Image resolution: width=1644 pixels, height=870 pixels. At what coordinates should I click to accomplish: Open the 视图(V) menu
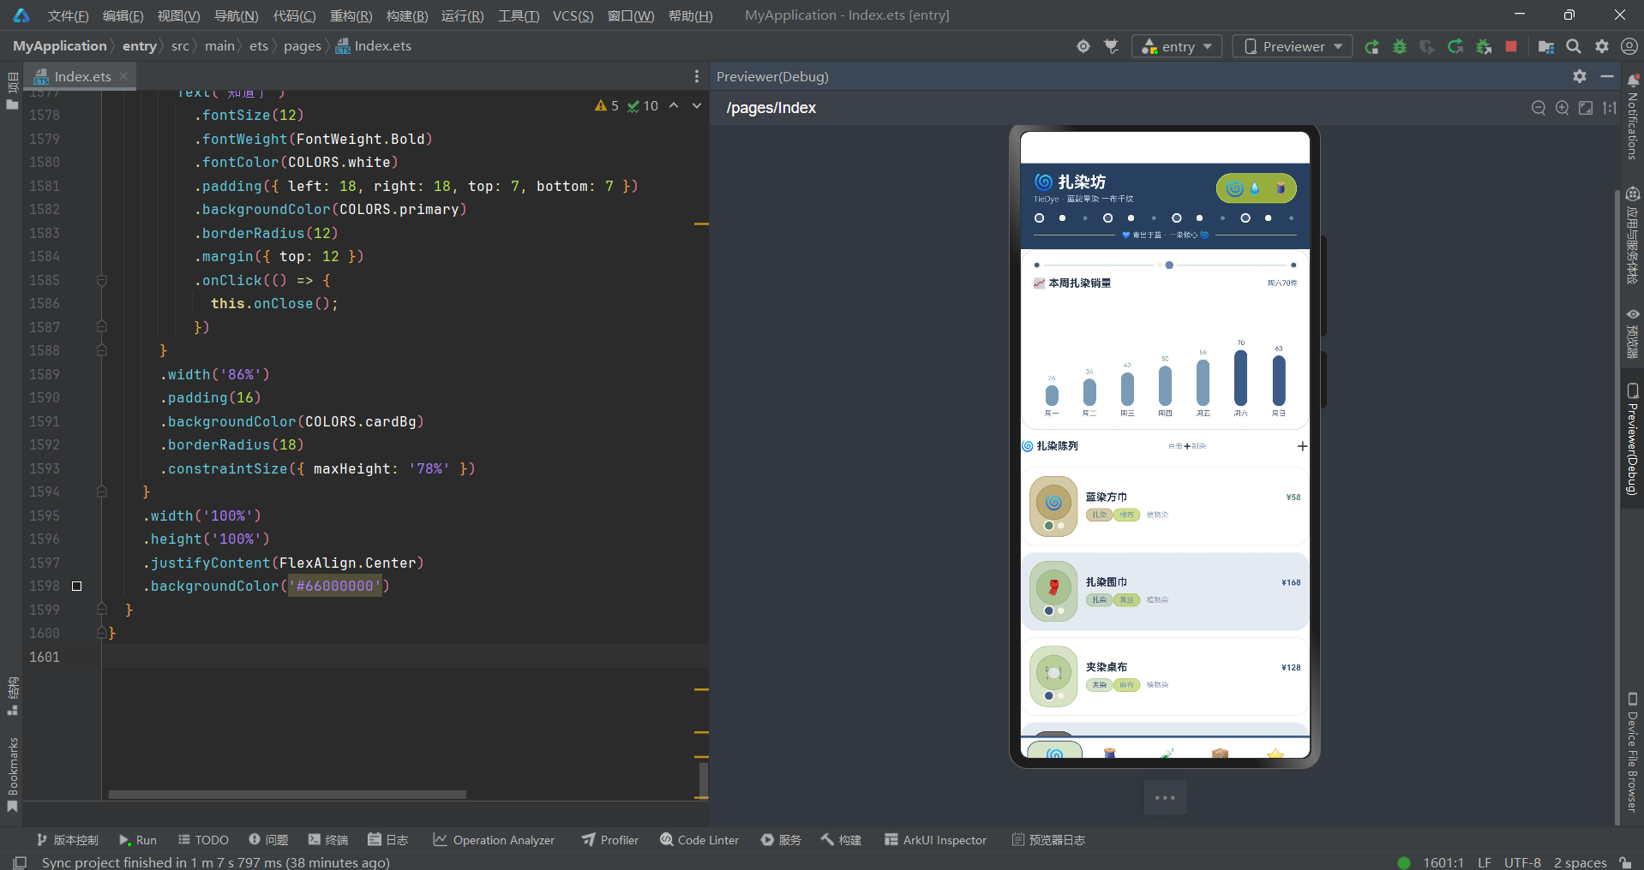(178, 15)
